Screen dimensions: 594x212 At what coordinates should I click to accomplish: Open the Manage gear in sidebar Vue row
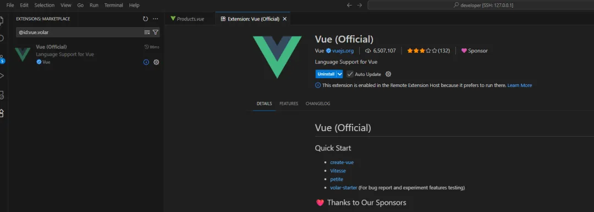pos(156,62)
